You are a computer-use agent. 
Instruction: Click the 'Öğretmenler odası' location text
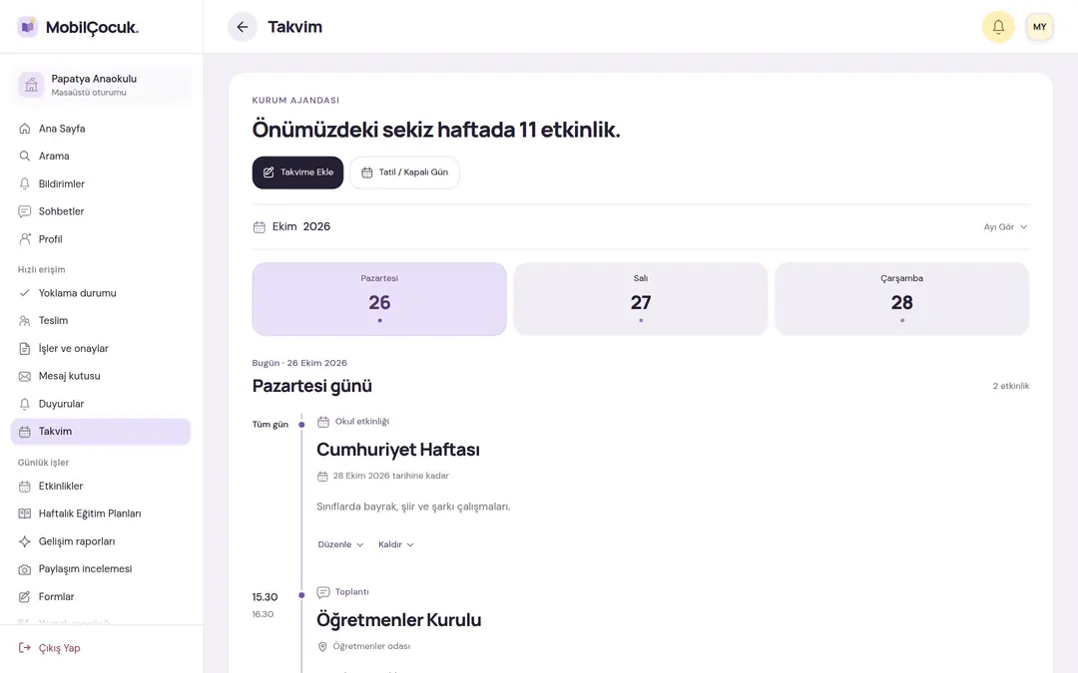coord(371,646)
